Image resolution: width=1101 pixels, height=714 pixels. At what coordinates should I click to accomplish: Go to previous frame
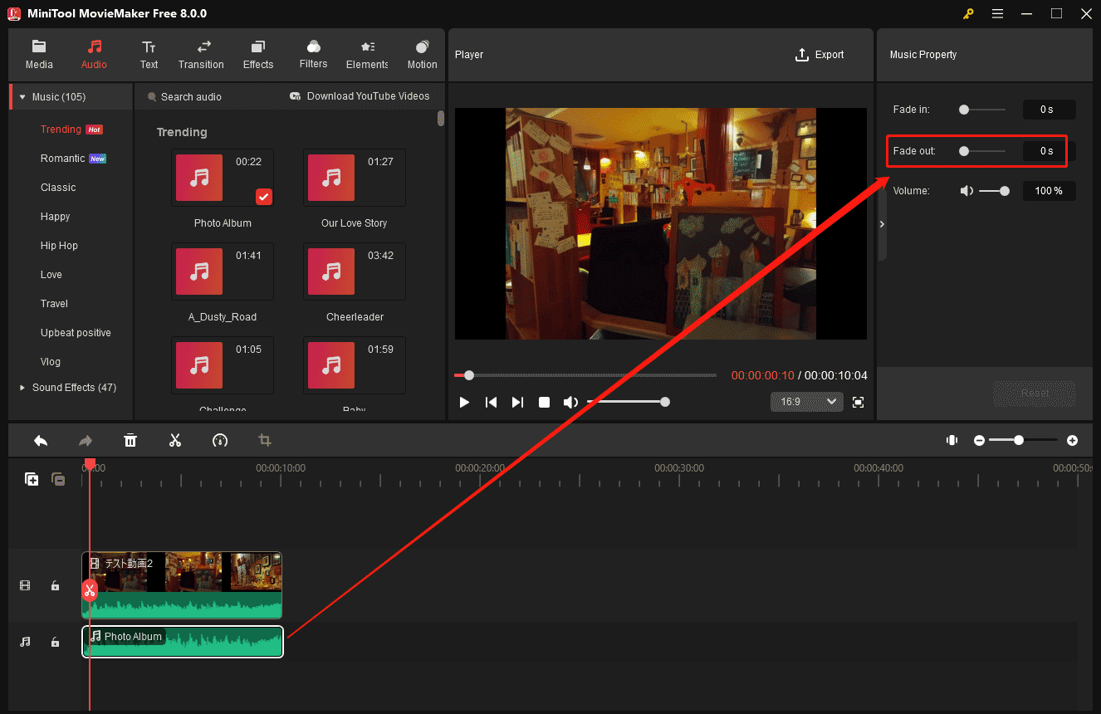[491, 402]
